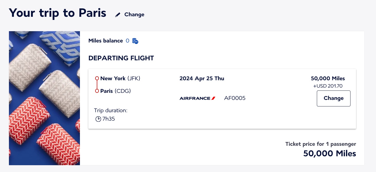Click the trip duration value 7h35
Image resolution: width=376 pixels, height=172 pixels.
[109, 119]
